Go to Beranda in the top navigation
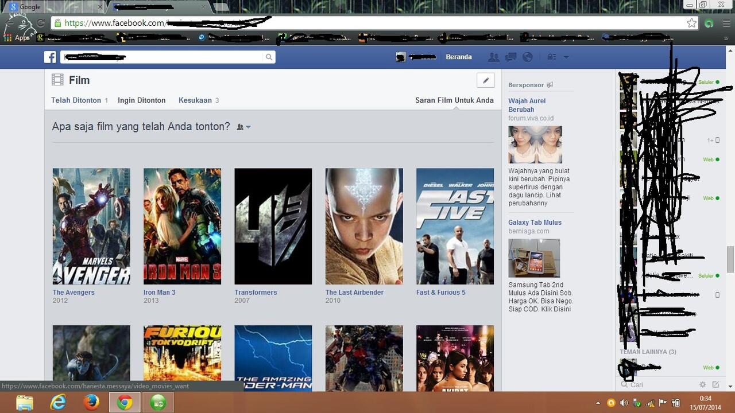Image resolution: width=735 pixels, height=413 pixels. [459, 57]
